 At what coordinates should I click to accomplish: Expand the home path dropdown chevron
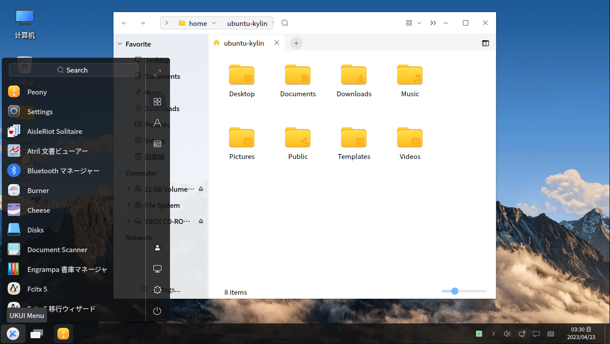[213, 23]
